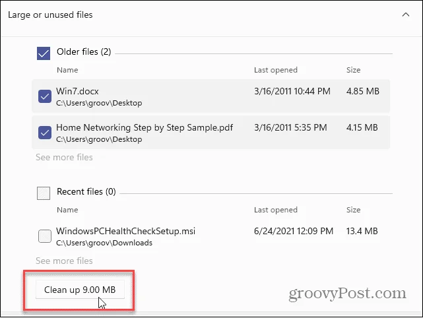The height and width of the screenshot is (318, 423).
Task: Check the Recent files (0) group checkbox
Action: click(x=44, y=193)
